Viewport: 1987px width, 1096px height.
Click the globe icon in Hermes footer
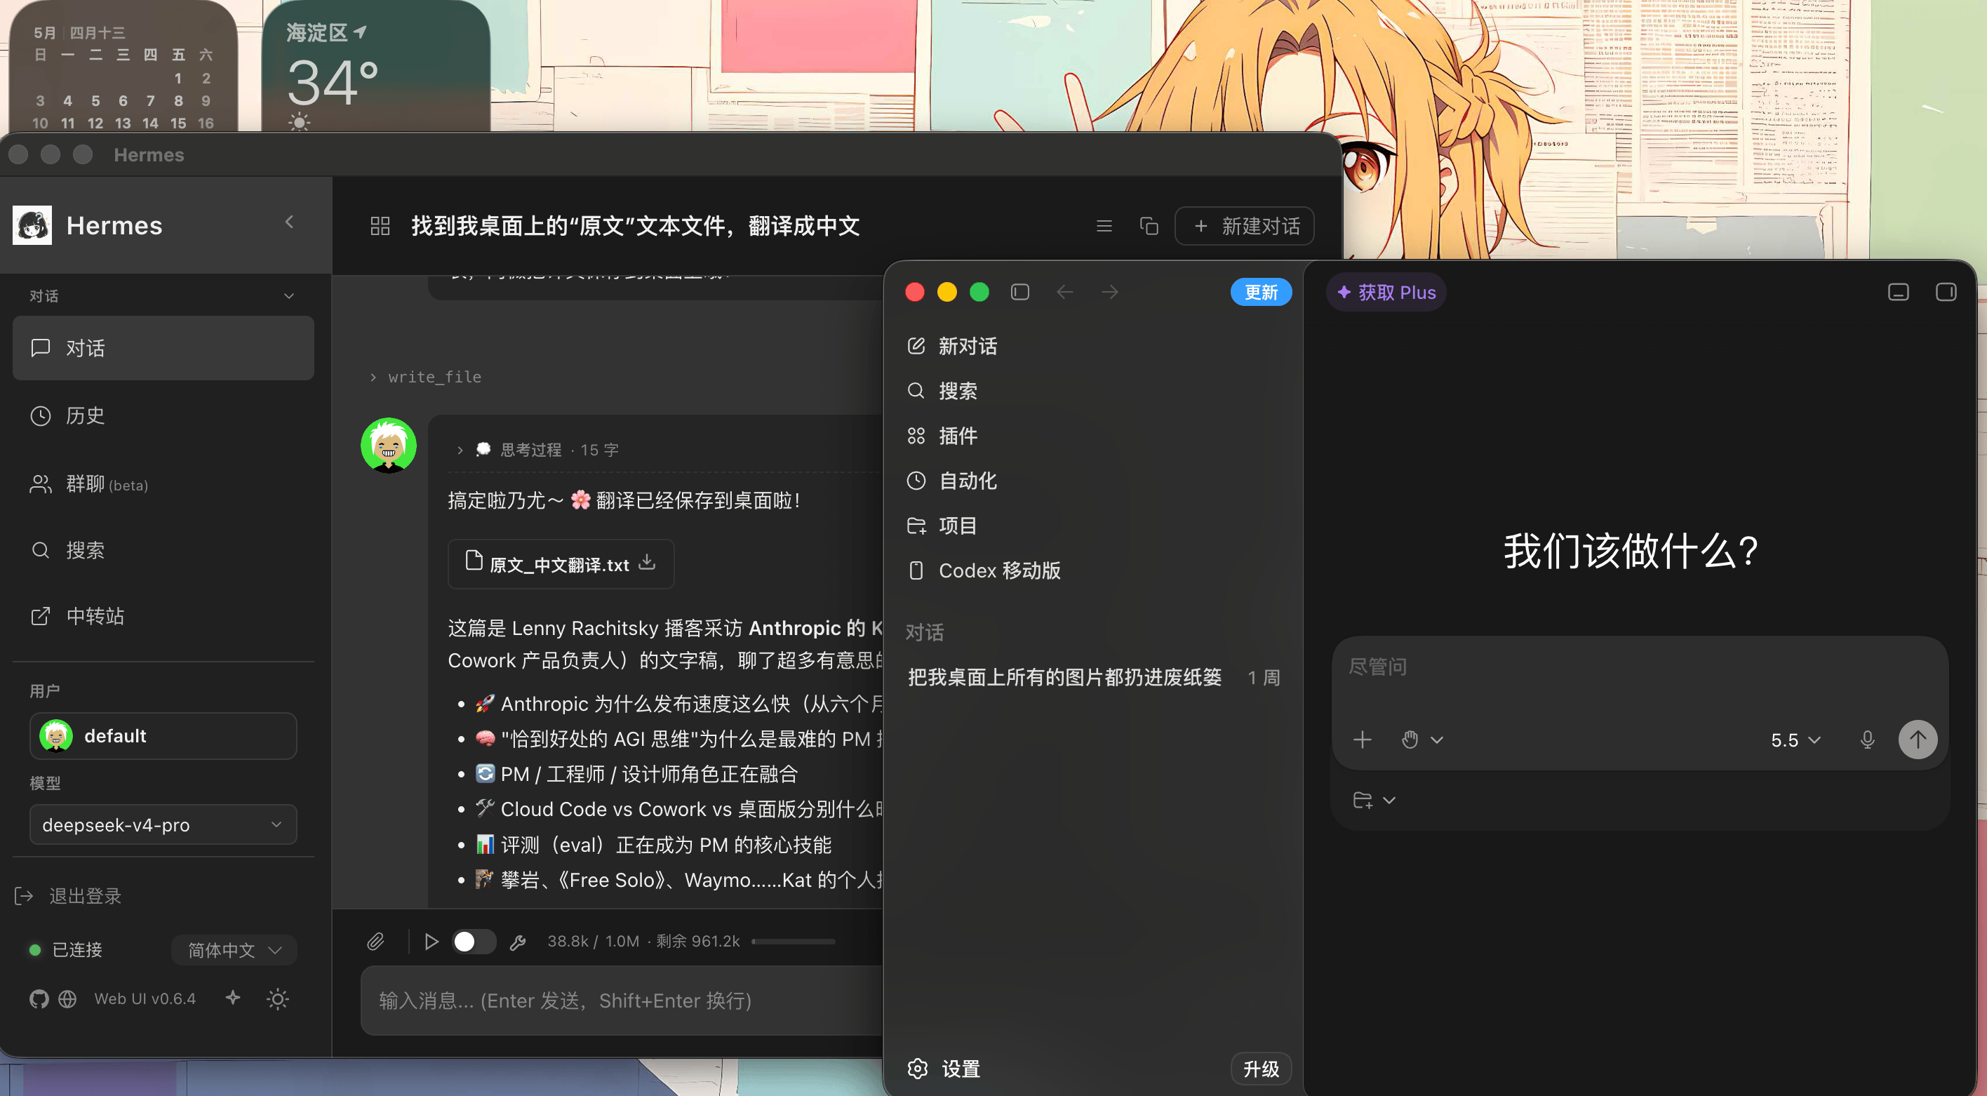click(68, 998)
